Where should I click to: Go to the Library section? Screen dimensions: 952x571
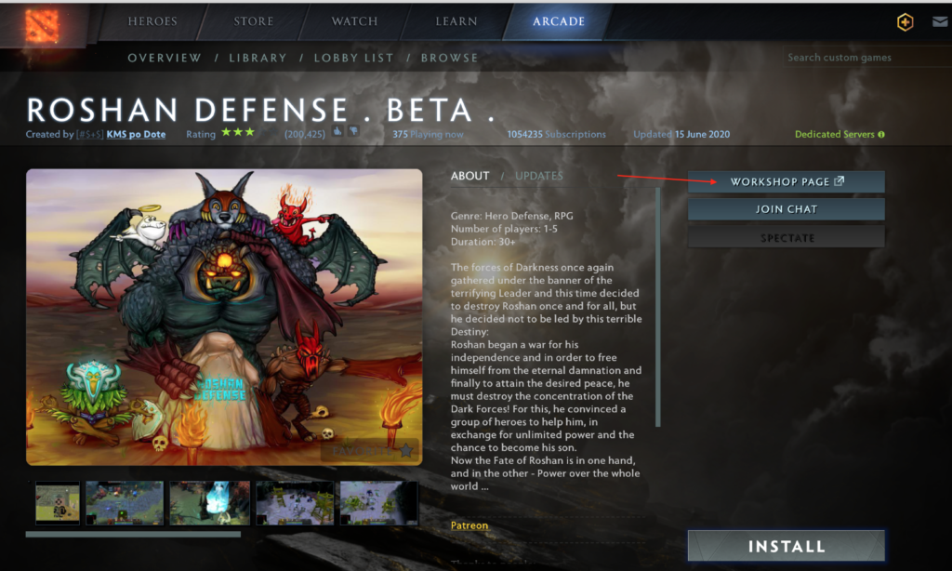[258, 58]
